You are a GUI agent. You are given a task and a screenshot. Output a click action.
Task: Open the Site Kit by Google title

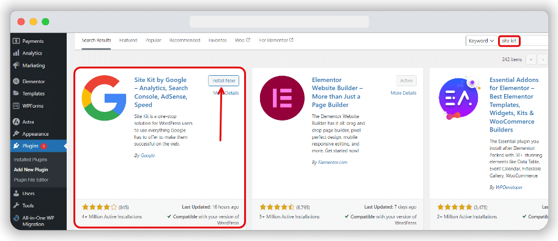pyautogui.click(x=161, y=92)
